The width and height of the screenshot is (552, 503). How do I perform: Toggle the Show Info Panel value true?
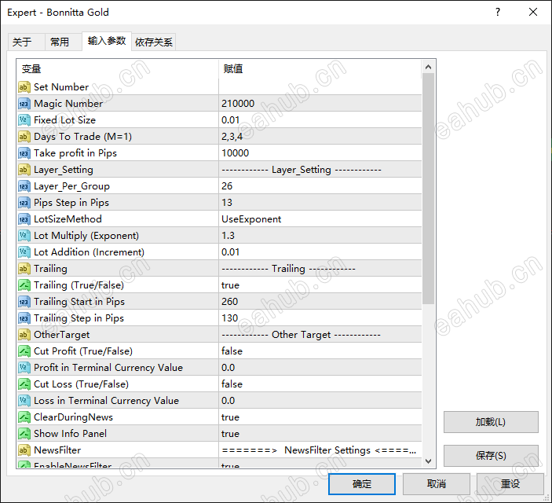pos(320,434)
